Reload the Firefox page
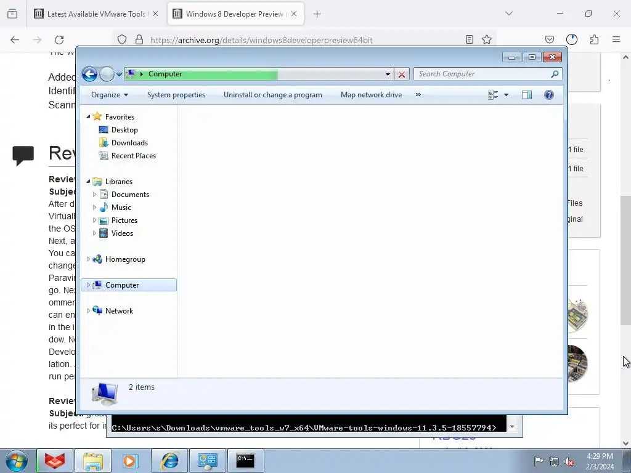631x473 pixels. [59, 40]
